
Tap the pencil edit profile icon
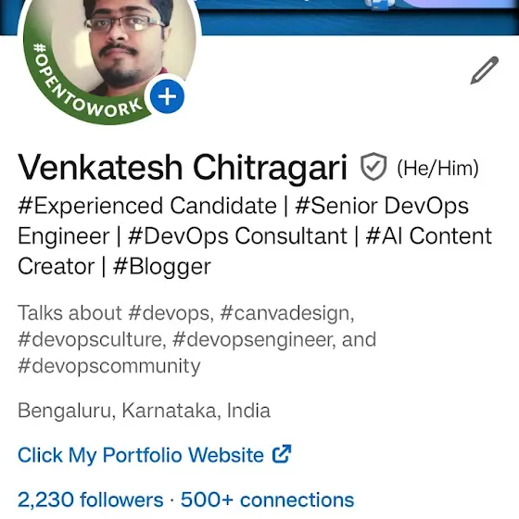tap(484, 70)
